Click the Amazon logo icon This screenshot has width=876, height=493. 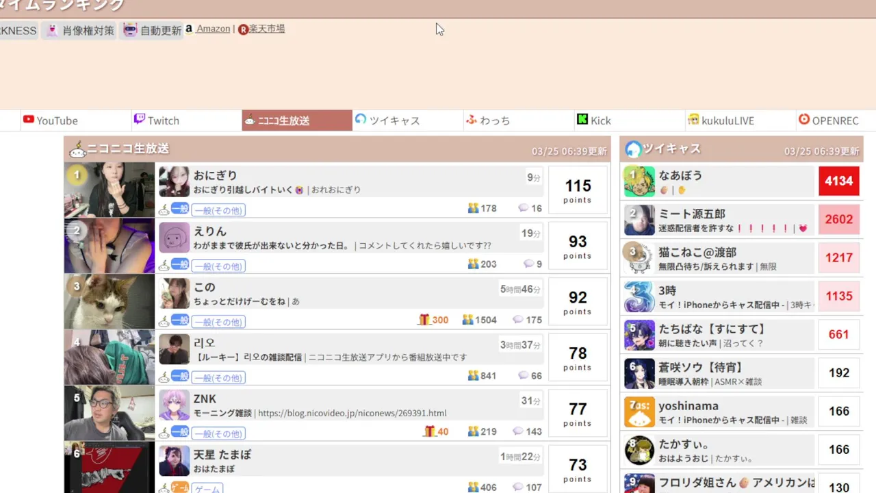point(189,29)
